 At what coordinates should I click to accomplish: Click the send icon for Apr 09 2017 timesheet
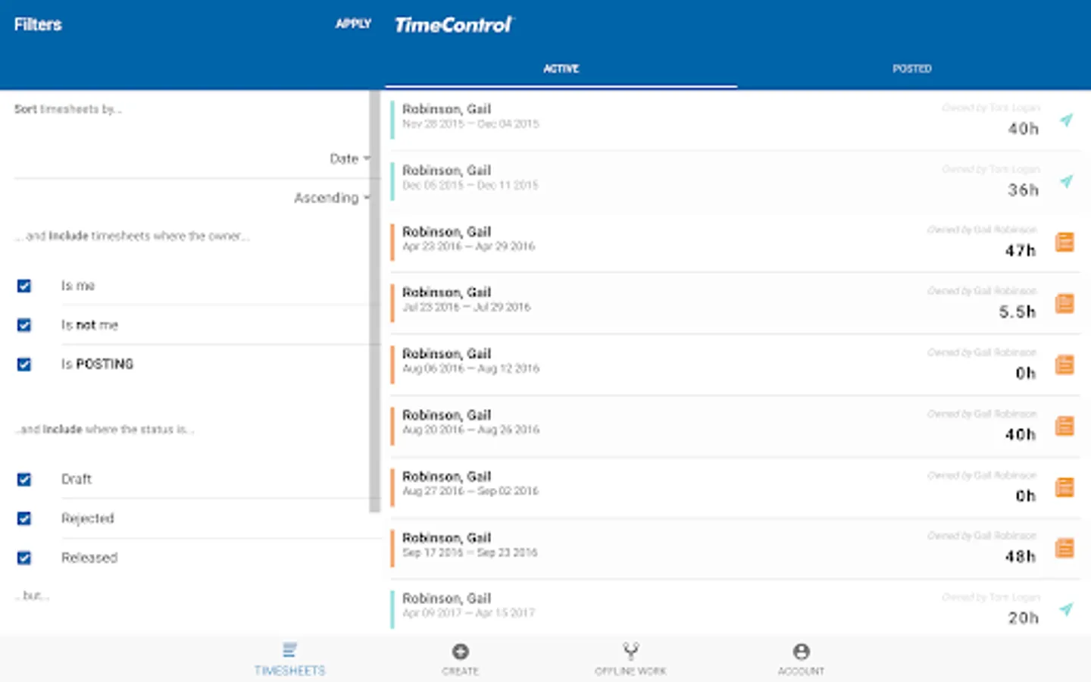tap(1066, 608)
